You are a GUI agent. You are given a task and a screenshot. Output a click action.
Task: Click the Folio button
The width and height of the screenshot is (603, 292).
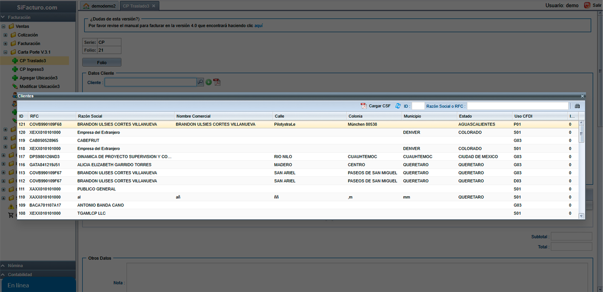102,62
